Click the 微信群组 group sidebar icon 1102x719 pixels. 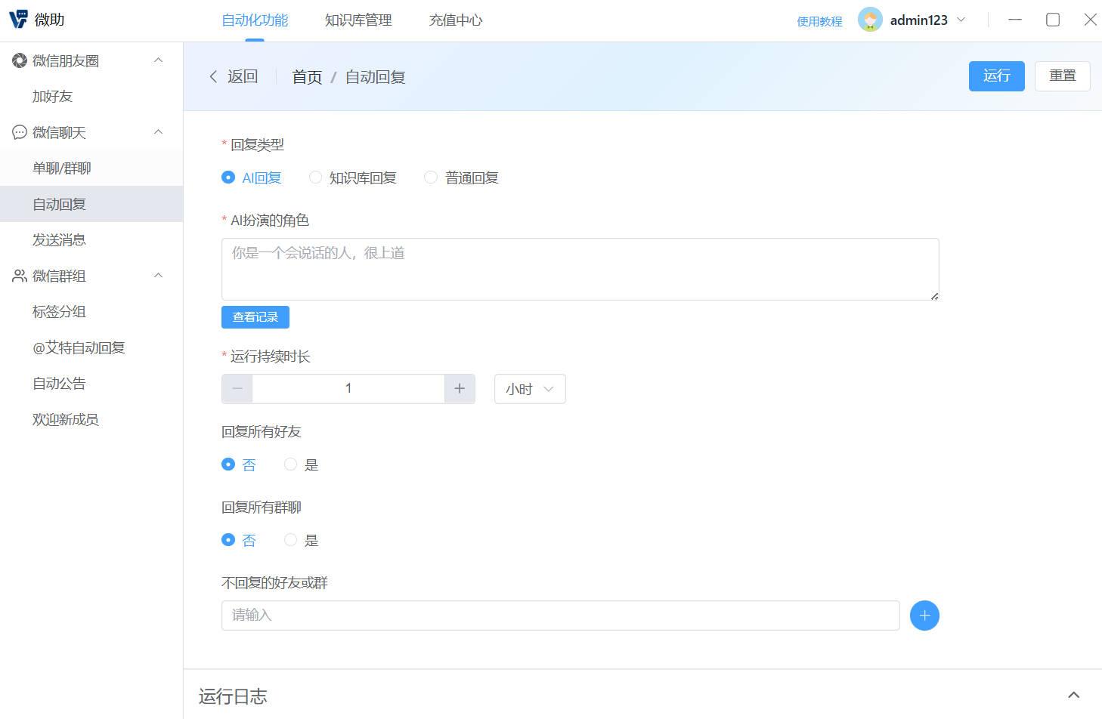[x=18, y=276]
